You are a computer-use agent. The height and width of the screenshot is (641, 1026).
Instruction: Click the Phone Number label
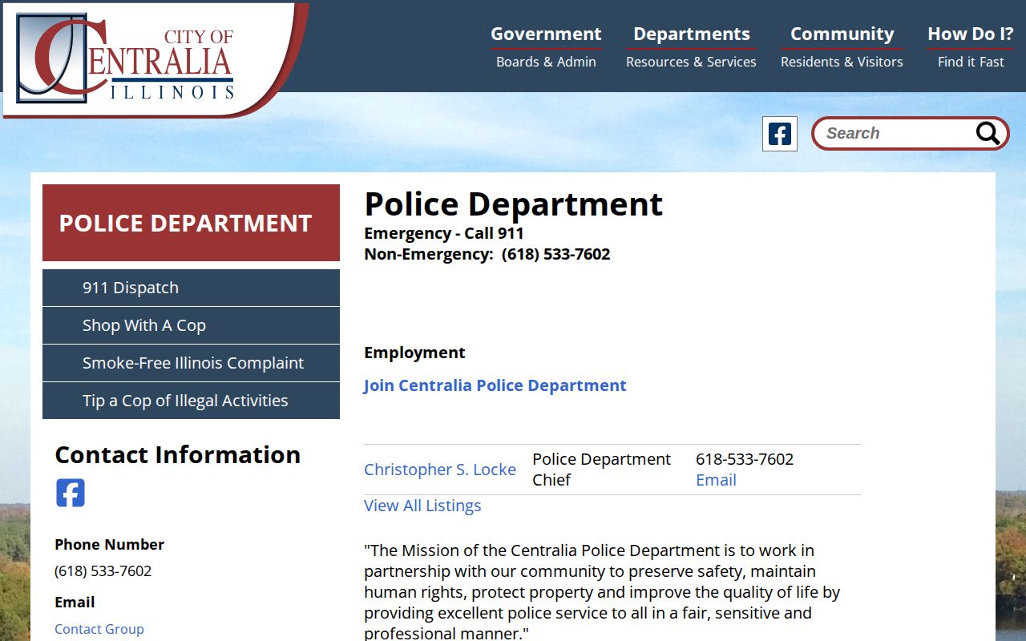[x=109, y=545]
